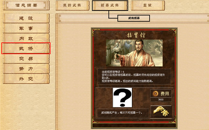Click the coin icon beside 费用
The image size is (209, 130).
coord(155,93)
